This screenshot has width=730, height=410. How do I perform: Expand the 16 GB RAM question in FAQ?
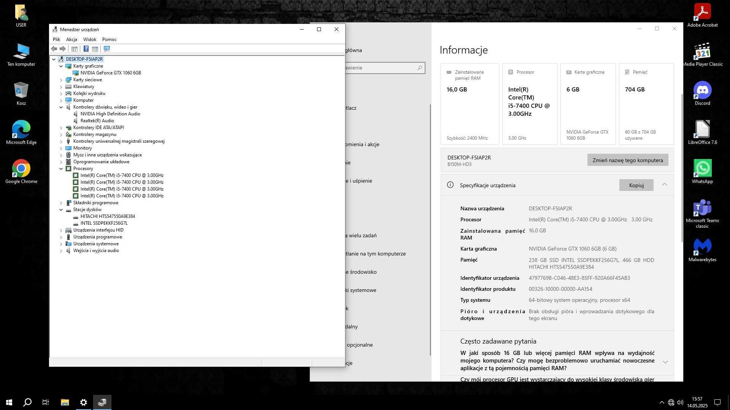tap(665, 362)
